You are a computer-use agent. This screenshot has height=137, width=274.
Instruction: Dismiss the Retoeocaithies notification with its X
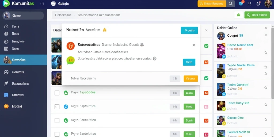(194, 45)
